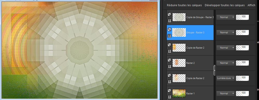Hide the Copie de Groupe - Raster 3 layer
Image resolution: width=259 pixels, height=100 pixels.
[x=169, y=21]
